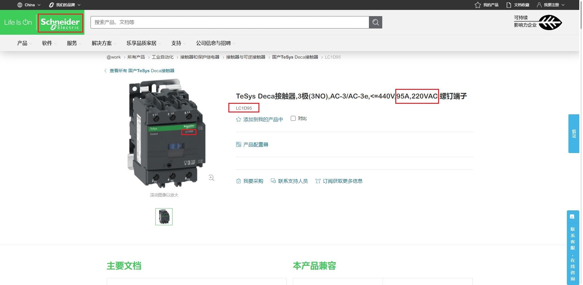This screenshot has height=285, width=583.
Task: Open 查看所有 国产TeSys Deca接触器 link
Action: (x=142, y=71)
